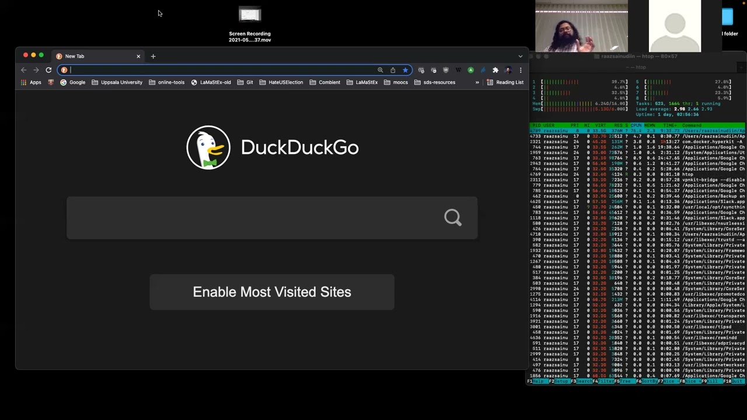Reload the current Chrome page
747x420 pixels.
coord(48,70)
